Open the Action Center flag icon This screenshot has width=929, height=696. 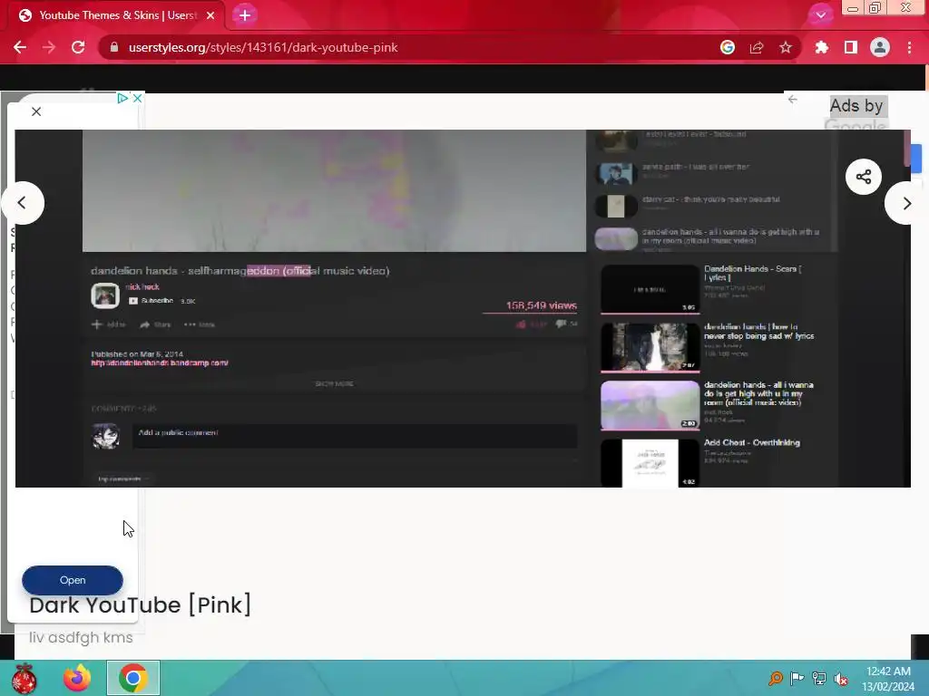tap(797, 678)
